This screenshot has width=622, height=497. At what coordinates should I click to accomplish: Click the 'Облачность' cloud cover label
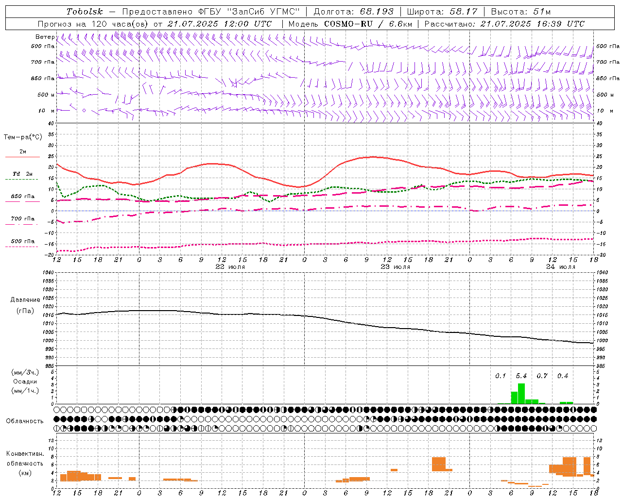pyautogui.click(x=25, y=421)
